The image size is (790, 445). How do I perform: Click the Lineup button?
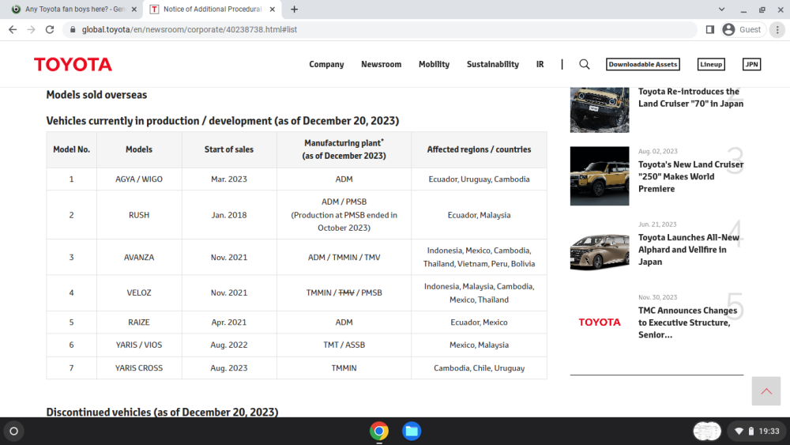(x=711, y=65)
